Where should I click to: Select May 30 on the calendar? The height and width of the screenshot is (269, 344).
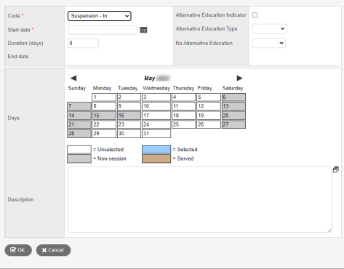[129, 134]
